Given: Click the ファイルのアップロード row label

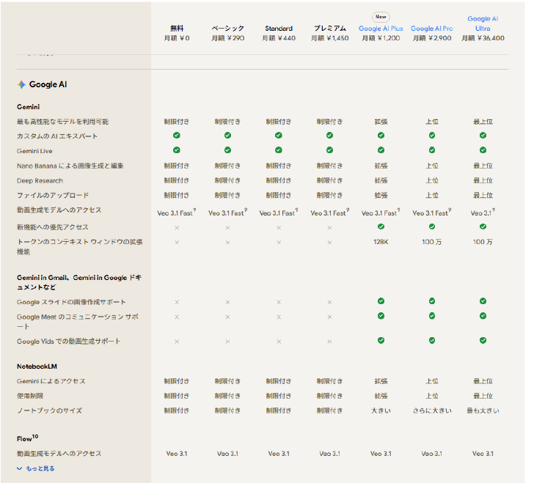Looking at the screenshot, I should click(x=53, y=196).
